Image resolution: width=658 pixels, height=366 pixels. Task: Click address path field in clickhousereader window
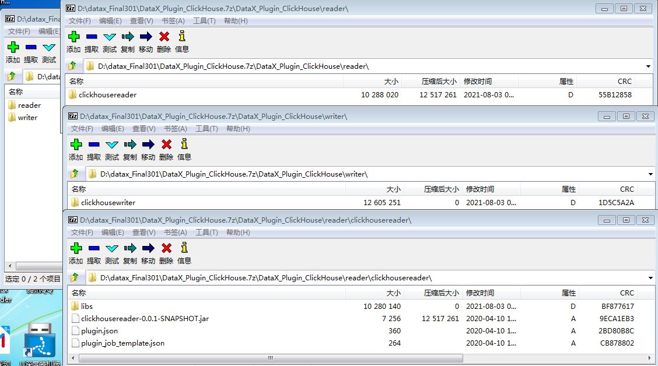[x=365, y=277]
